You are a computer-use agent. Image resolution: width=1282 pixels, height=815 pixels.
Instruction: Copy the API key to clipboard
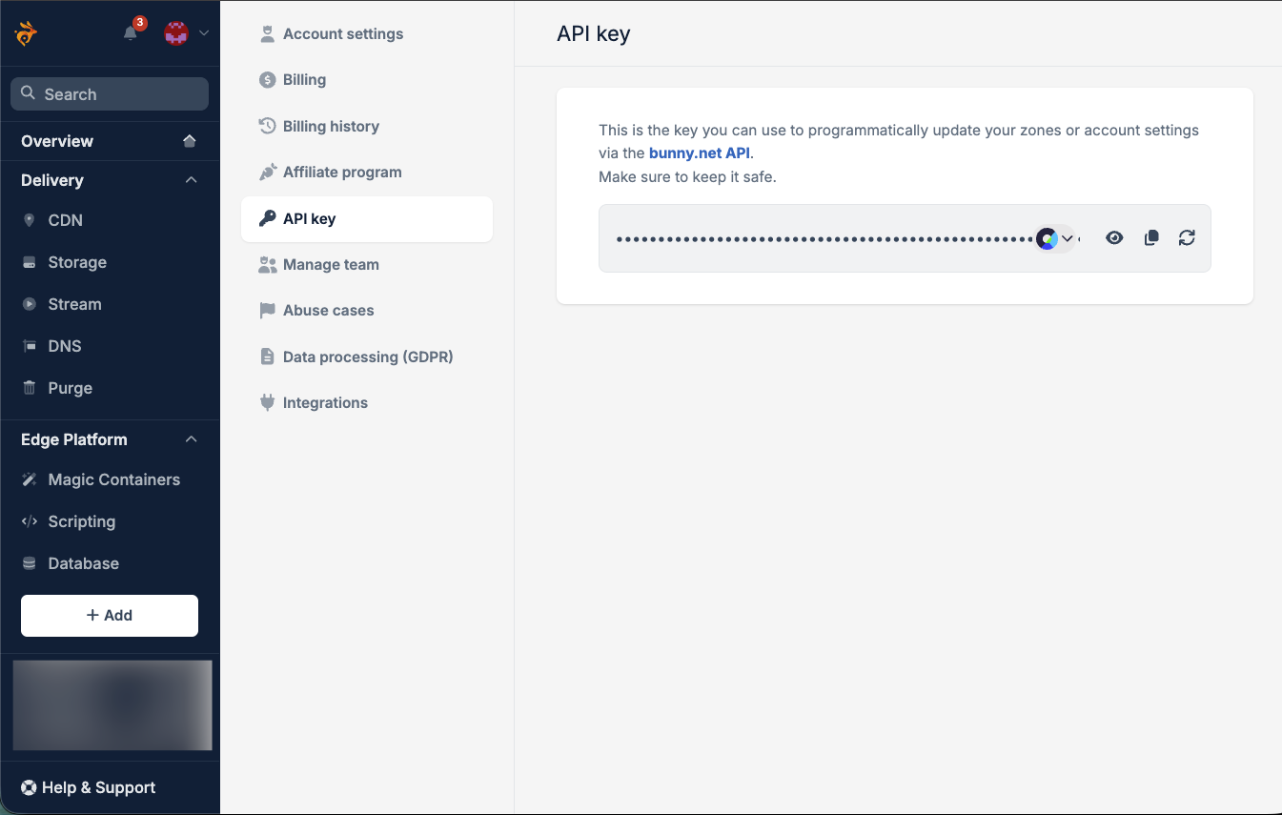coord(1151,238)
